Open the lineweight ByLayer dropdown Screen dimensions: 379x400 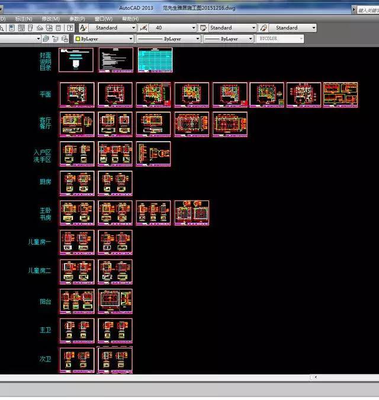[x=250, y=39]
